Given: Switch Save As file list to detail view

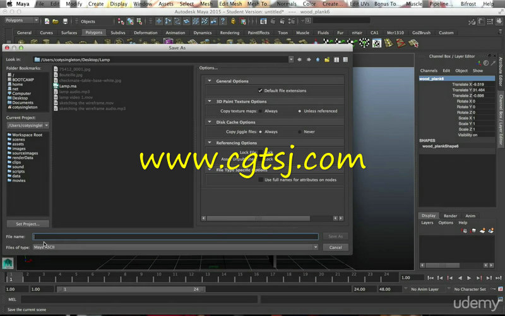Looking at the screenshot, I should tap(345, 59).
